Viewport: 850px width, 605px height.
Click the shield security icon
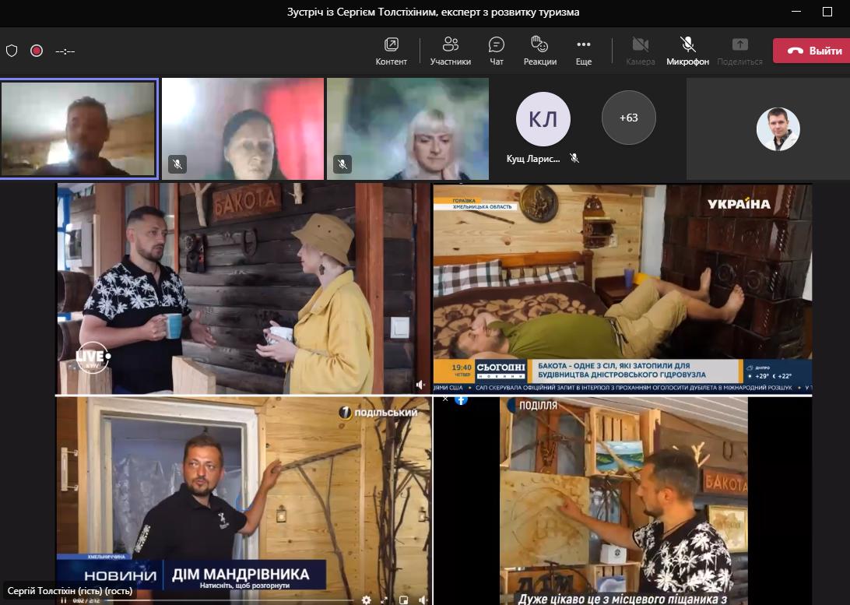click(12, 51)
